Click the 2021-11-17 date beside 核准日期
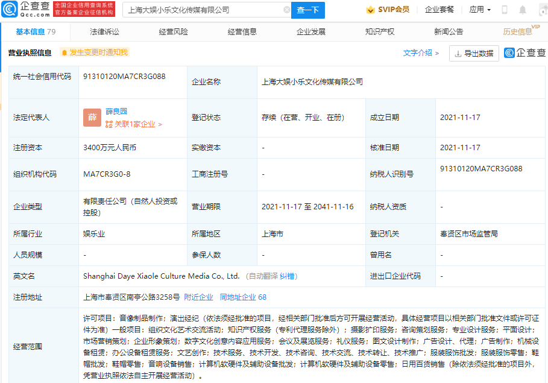548x383 pixels. pos(460,148)
